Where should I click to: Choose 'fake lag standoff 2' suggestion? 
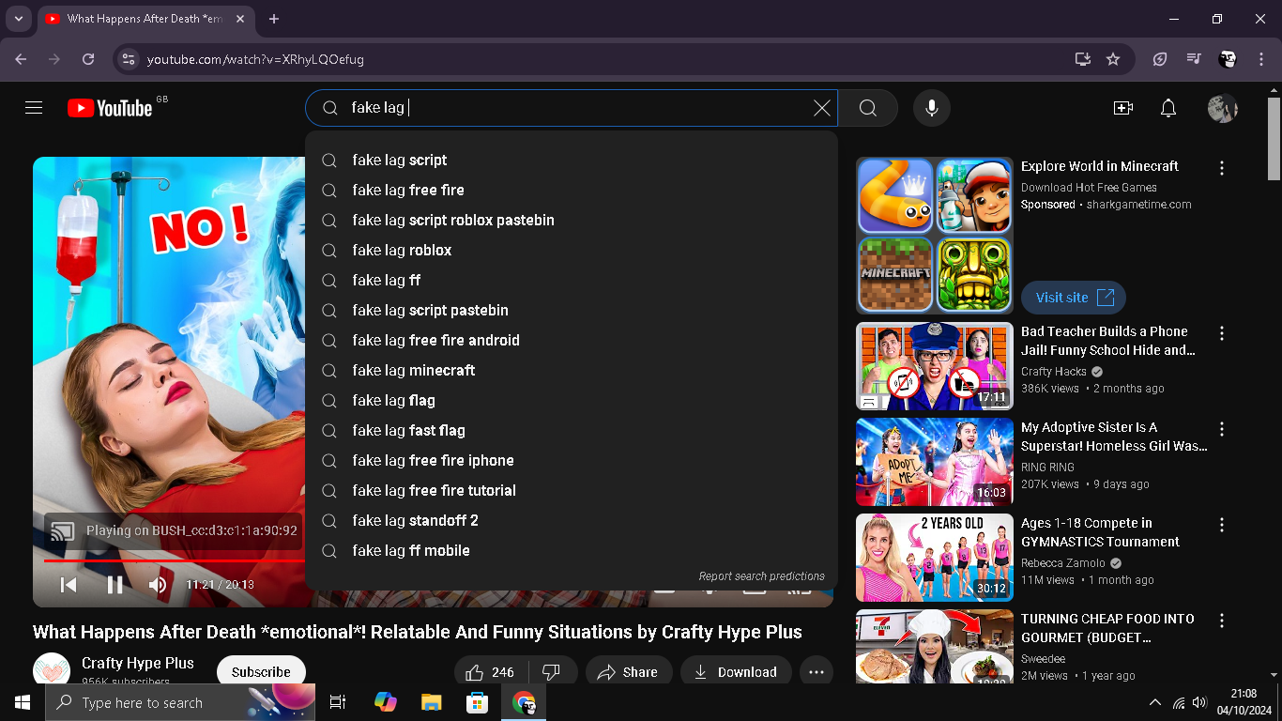pyautogui.click(x=572, y=521)
